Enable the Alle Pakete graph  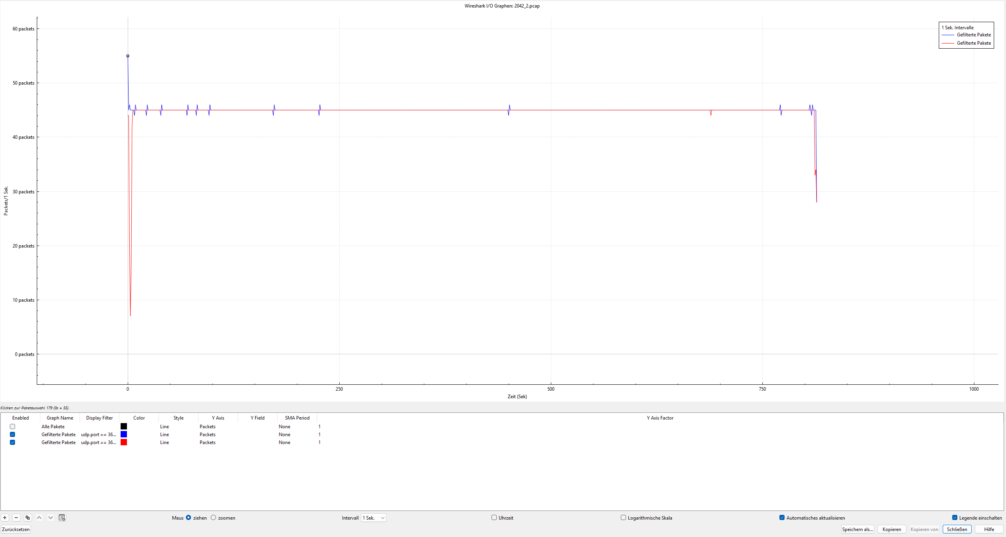(x=12, y=426)
